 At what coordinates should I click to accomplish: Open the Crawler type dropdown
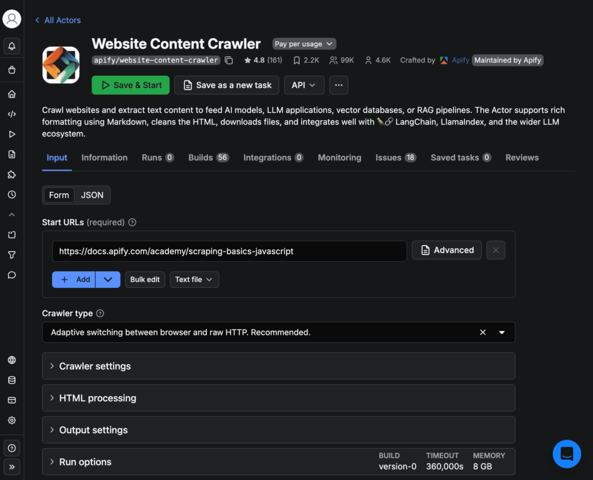click(x=503, y=332)
